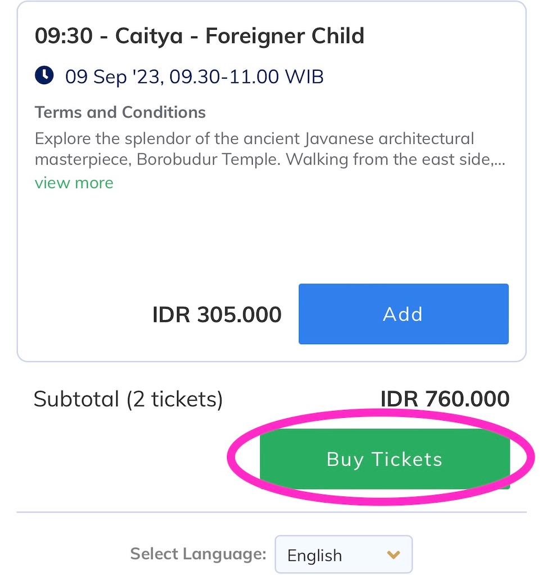This screenshot has width=543, height=575.
Task: Expand description with view more link
Action: 74,182
